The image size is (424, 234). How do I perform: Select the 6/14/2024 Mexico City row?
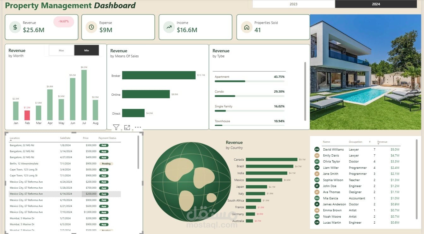pos(65,194)
